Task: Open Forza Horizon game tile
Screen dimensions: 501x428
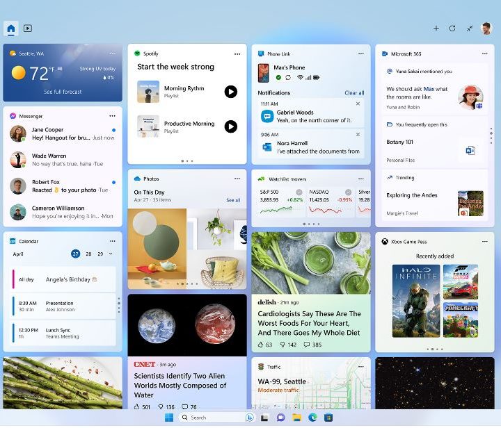Action: (x=461, y=282)
